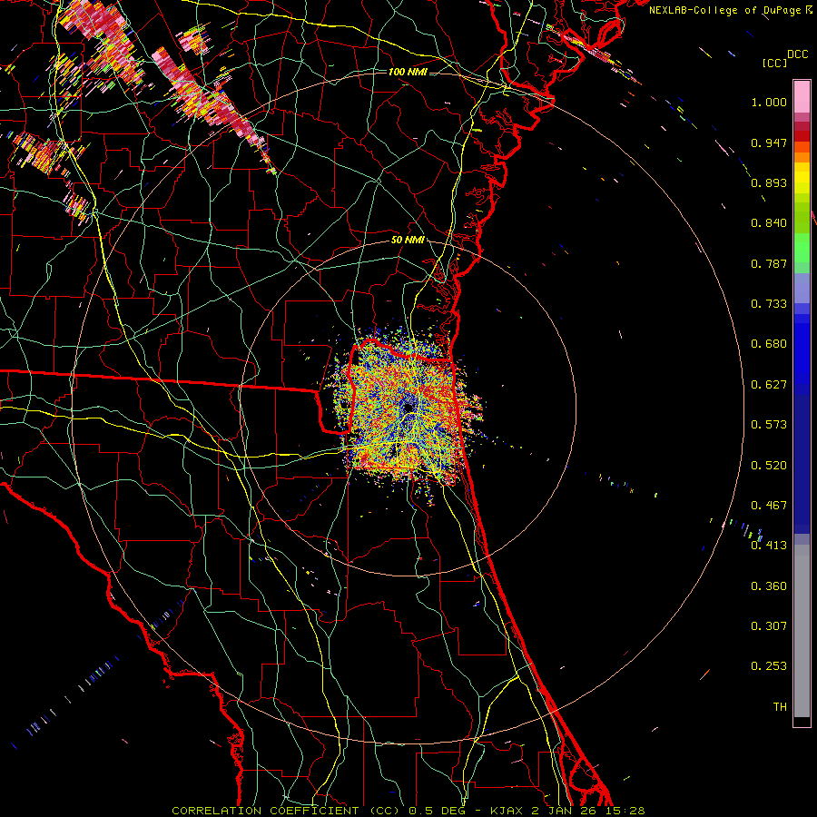Click the TH threshold label

click(x=780, y=707)
